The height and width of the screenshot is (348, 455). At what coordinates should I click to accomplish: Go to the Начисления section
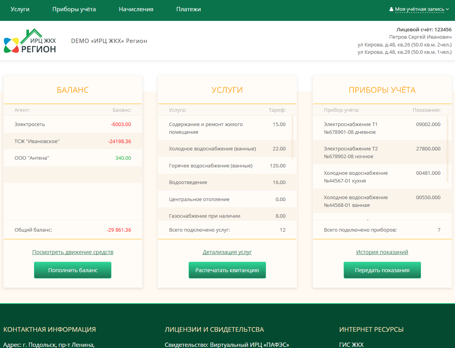[x=136, y=9]
